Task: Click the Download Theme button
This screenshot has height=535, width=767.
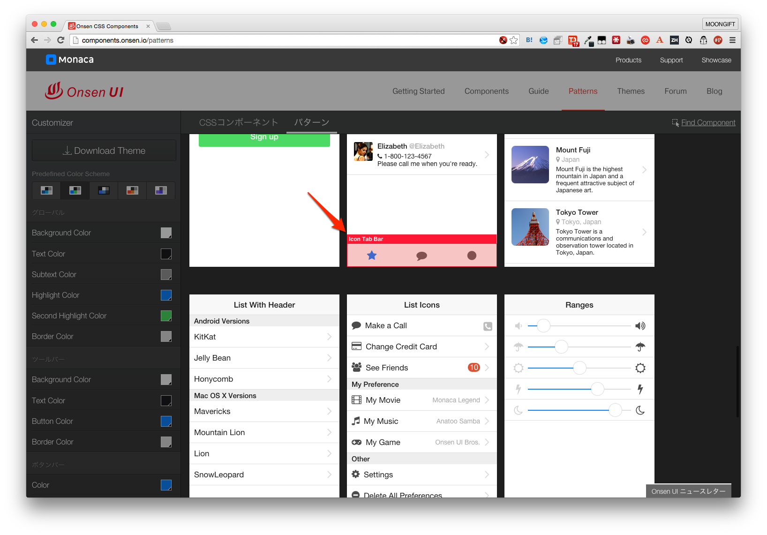Action: [x=104, y=151]
